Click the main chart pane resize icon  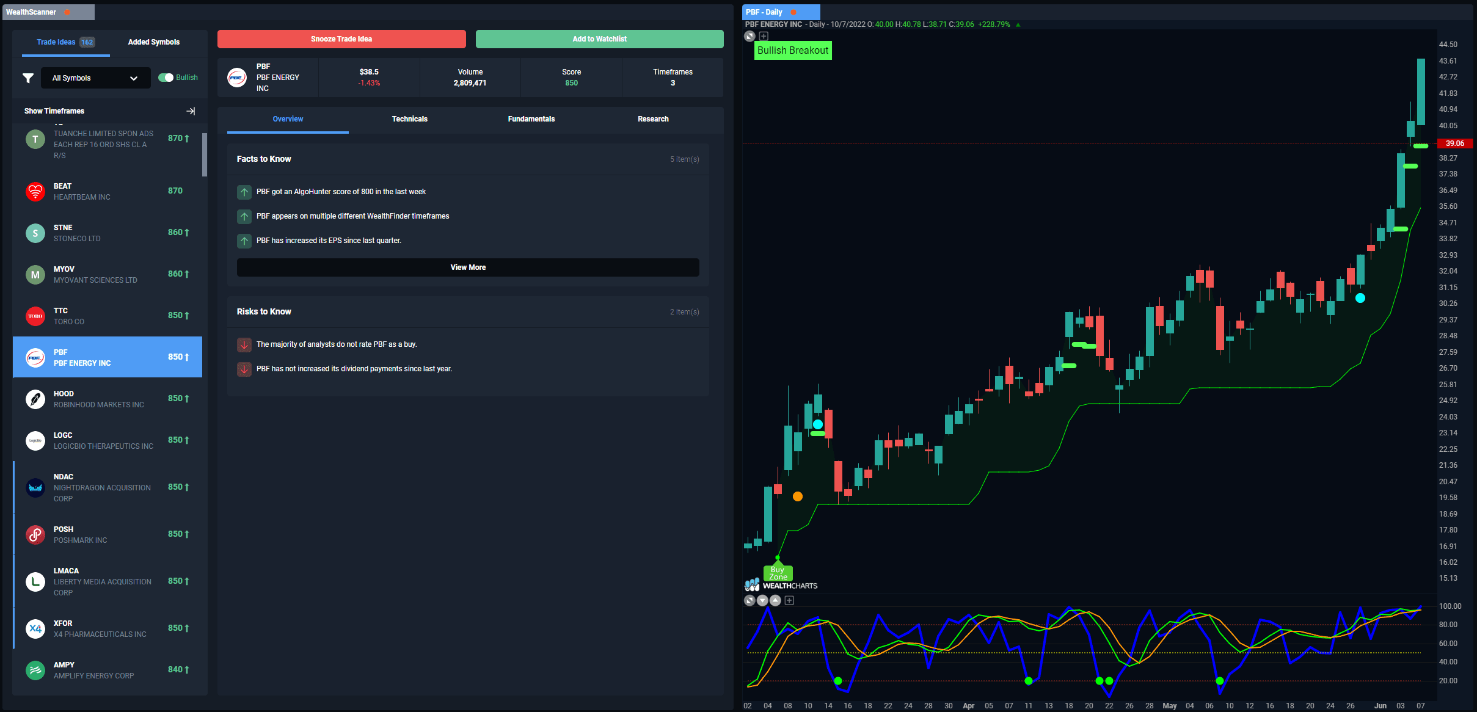[x=750, y=36]
